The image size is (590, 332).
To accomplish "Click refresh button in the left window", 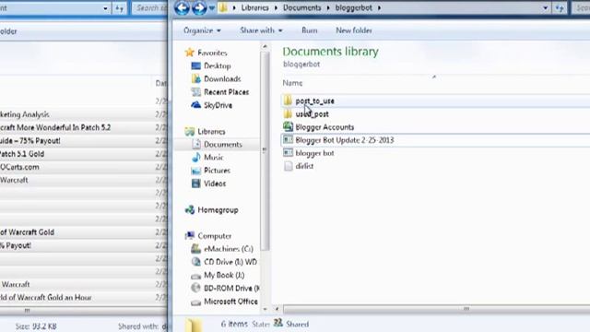I will tap(119, 8).
